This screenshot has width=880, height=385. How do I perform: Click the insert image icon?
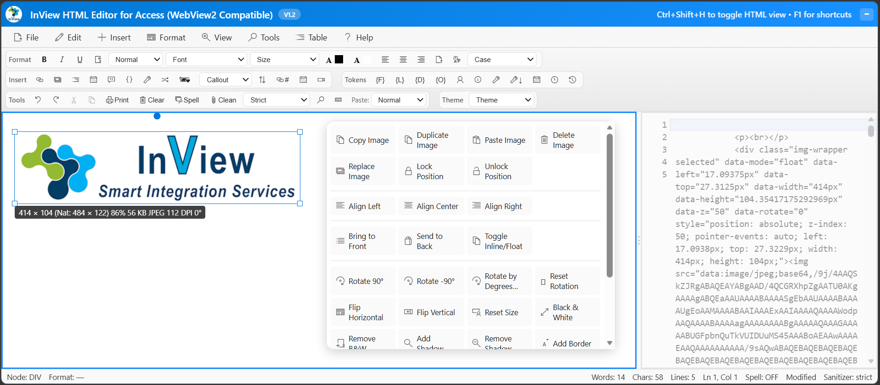57,79
